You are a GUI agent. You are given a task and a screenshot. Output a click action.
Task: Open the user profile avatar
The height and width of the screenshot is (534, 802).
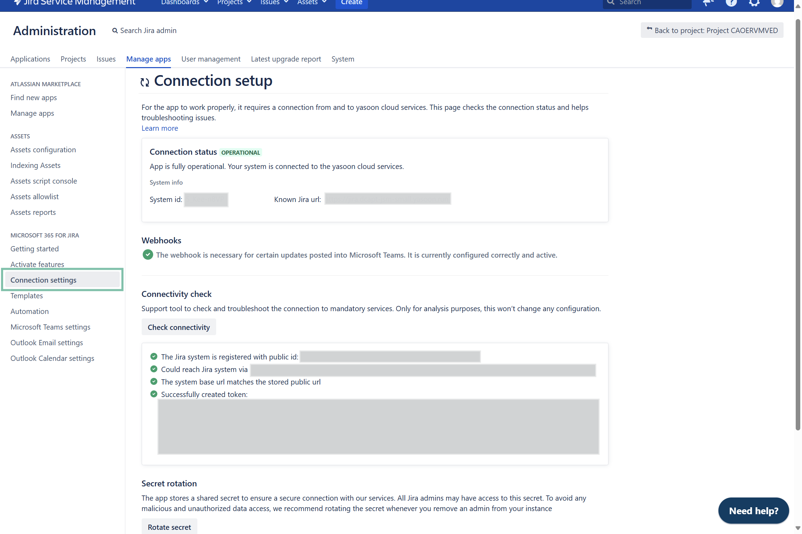tap(777, 3)
